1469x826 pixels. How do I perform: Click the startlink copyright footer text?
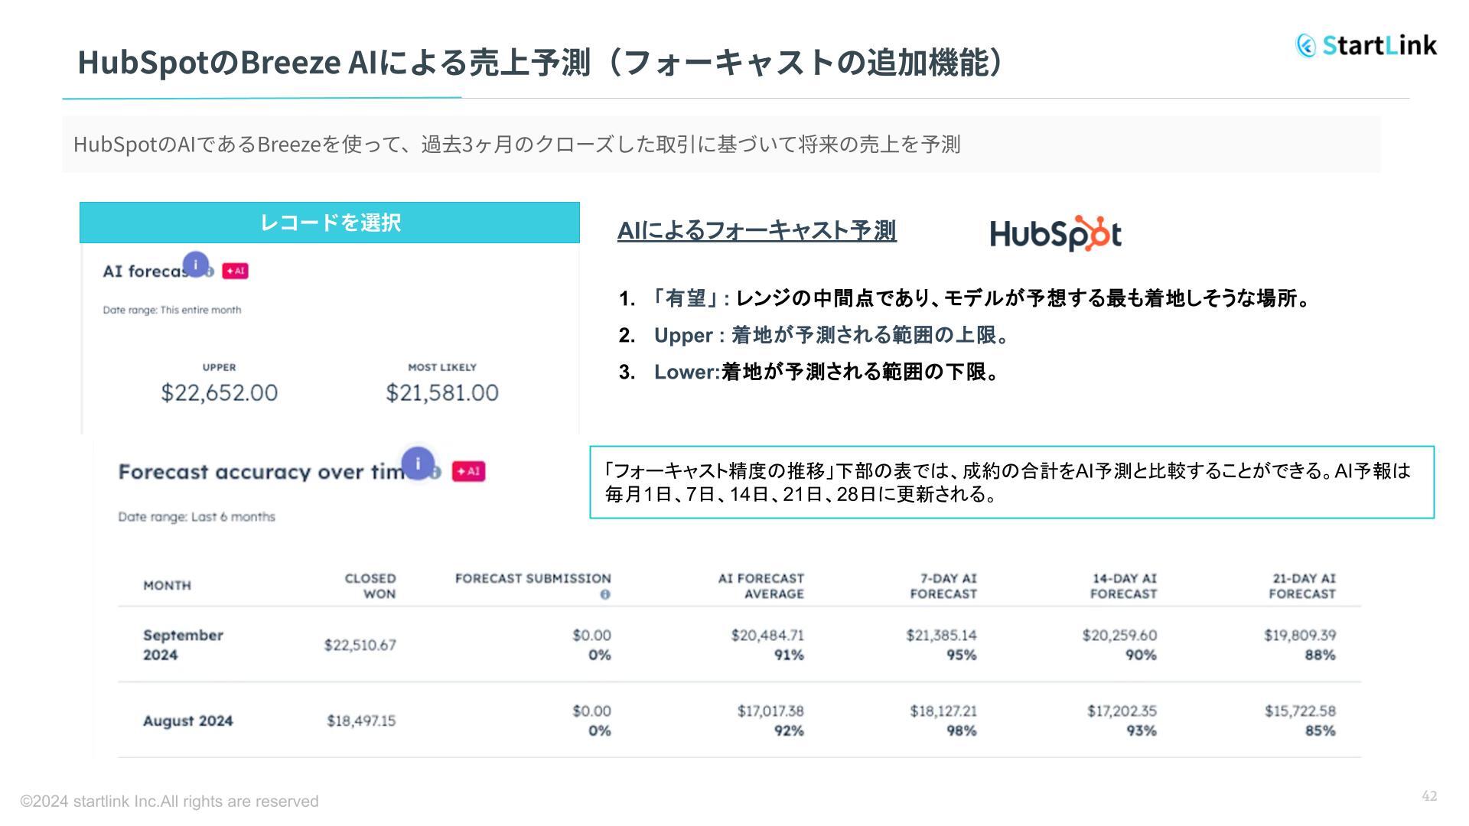tap(169, 802)
